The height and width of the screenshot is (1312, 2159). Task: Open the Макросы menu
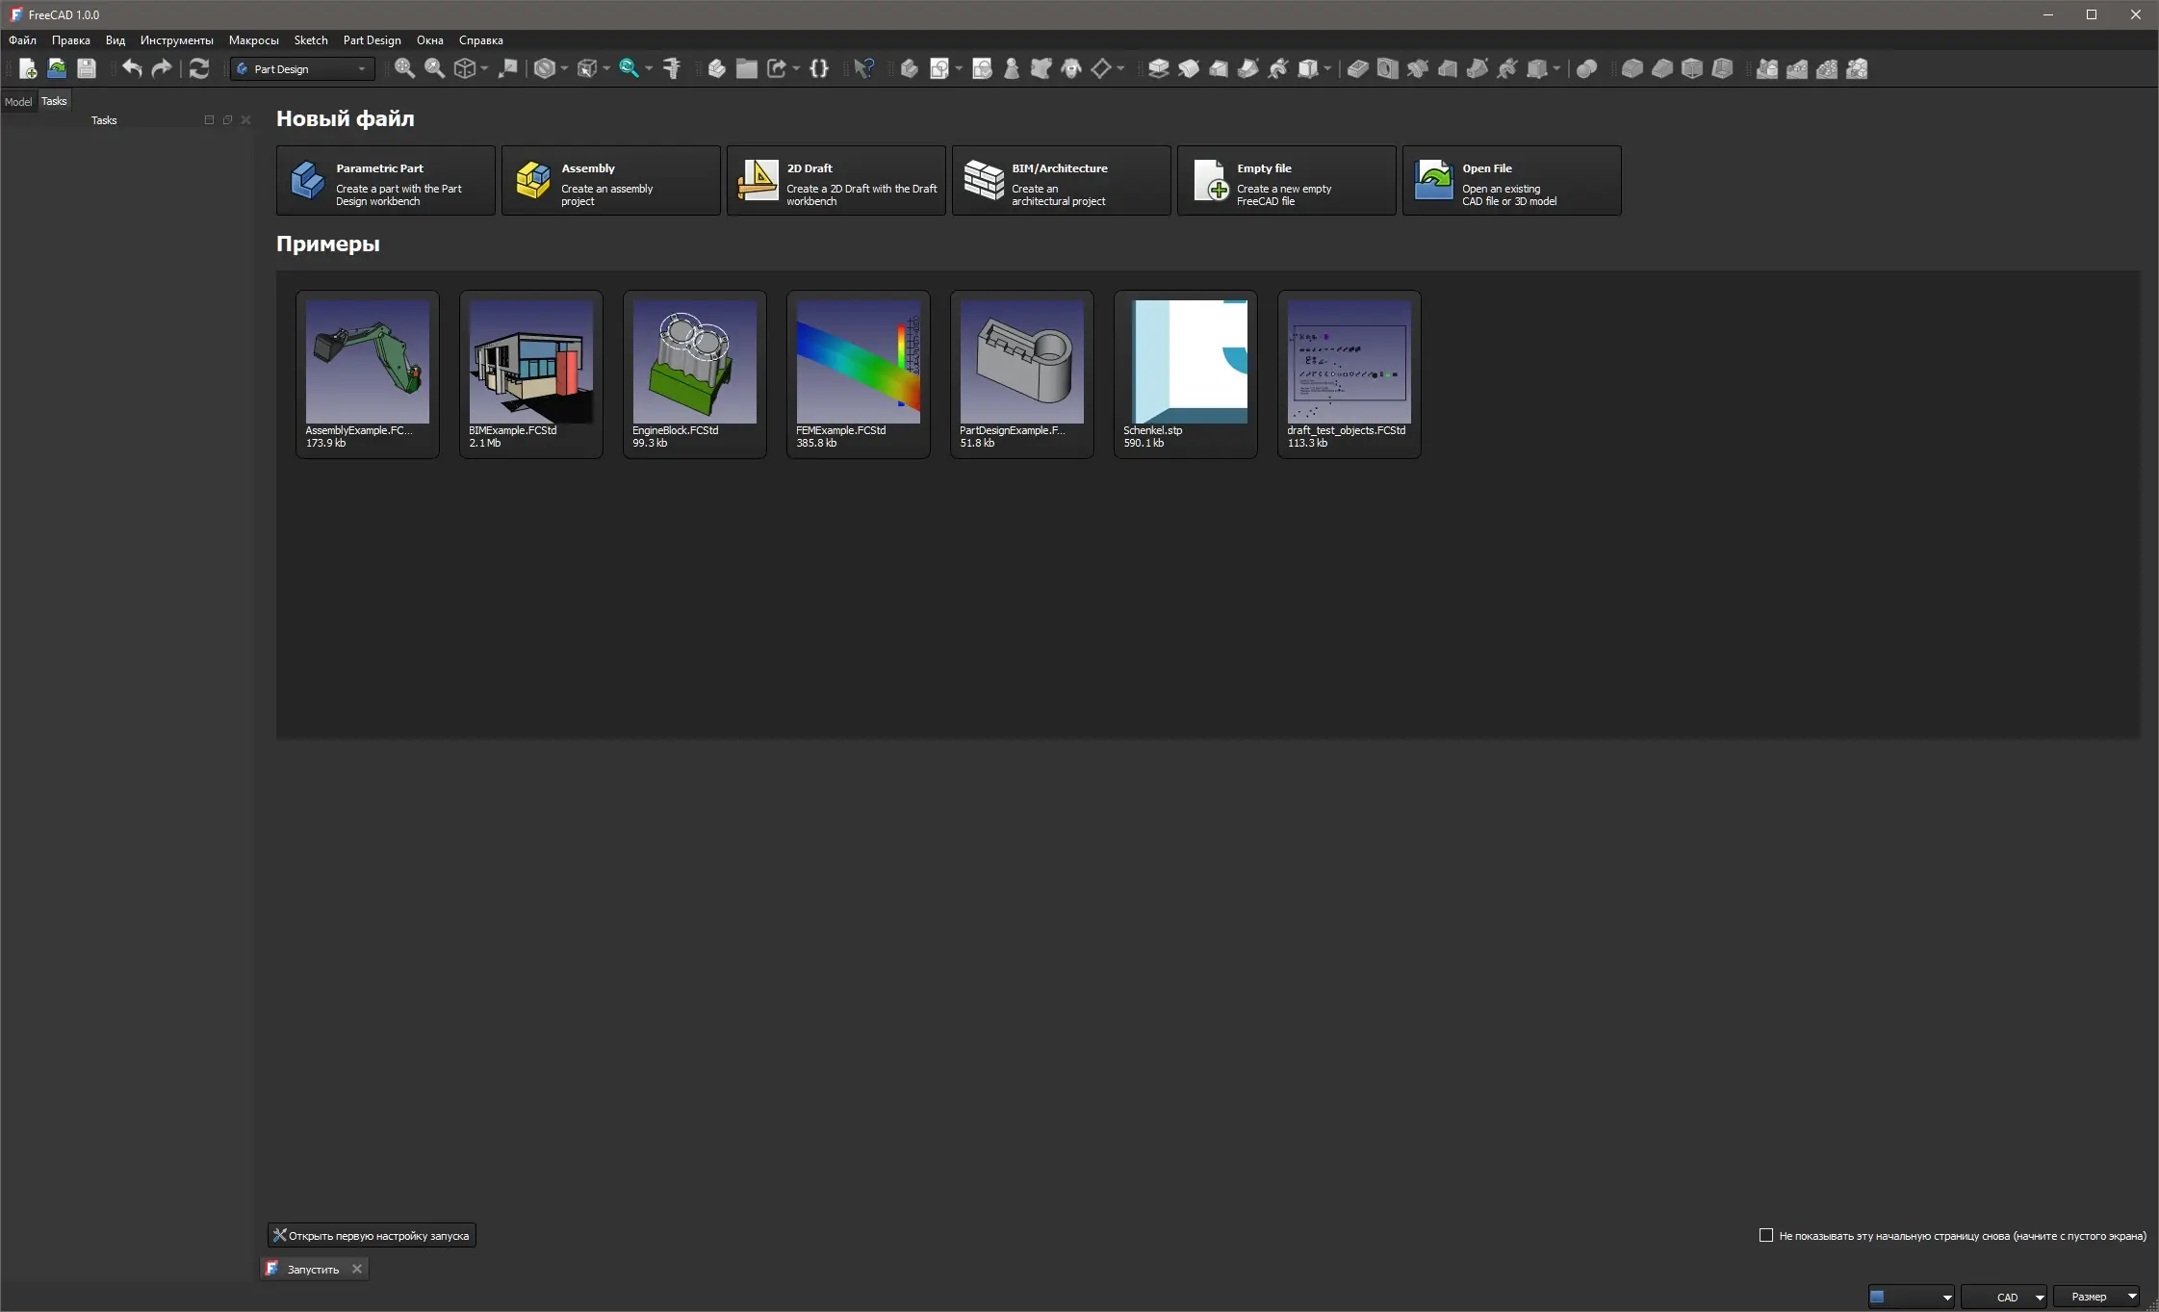[253, 40]
